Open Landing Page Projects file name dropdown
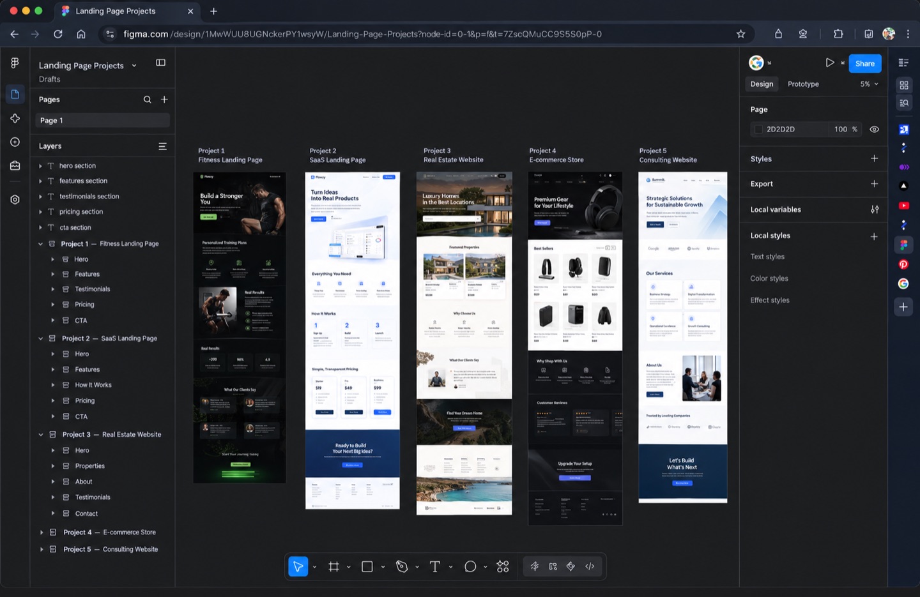Viewport: 920px width, 597px height. 134,66
